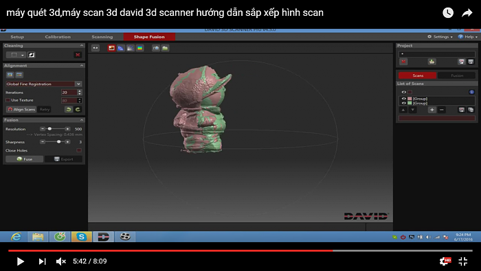Adjust the Resolution slider handle
This screenshot has width=481, height=271.
(x=49, y=129)
